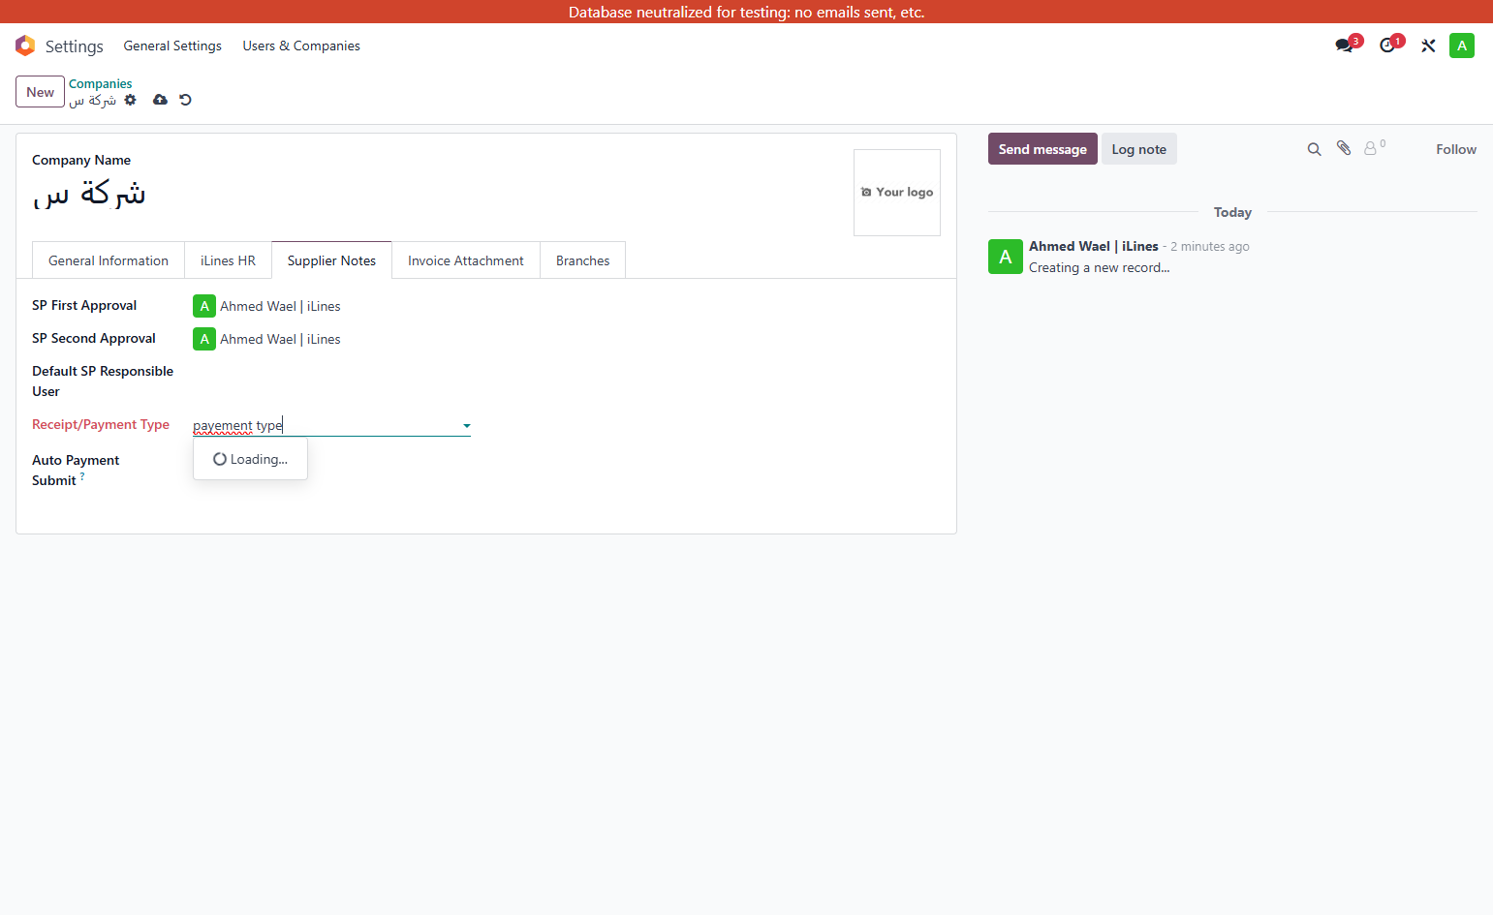Click the Default SP Responsible User label
Viewport: 1493px width, 915px height.
103,381
